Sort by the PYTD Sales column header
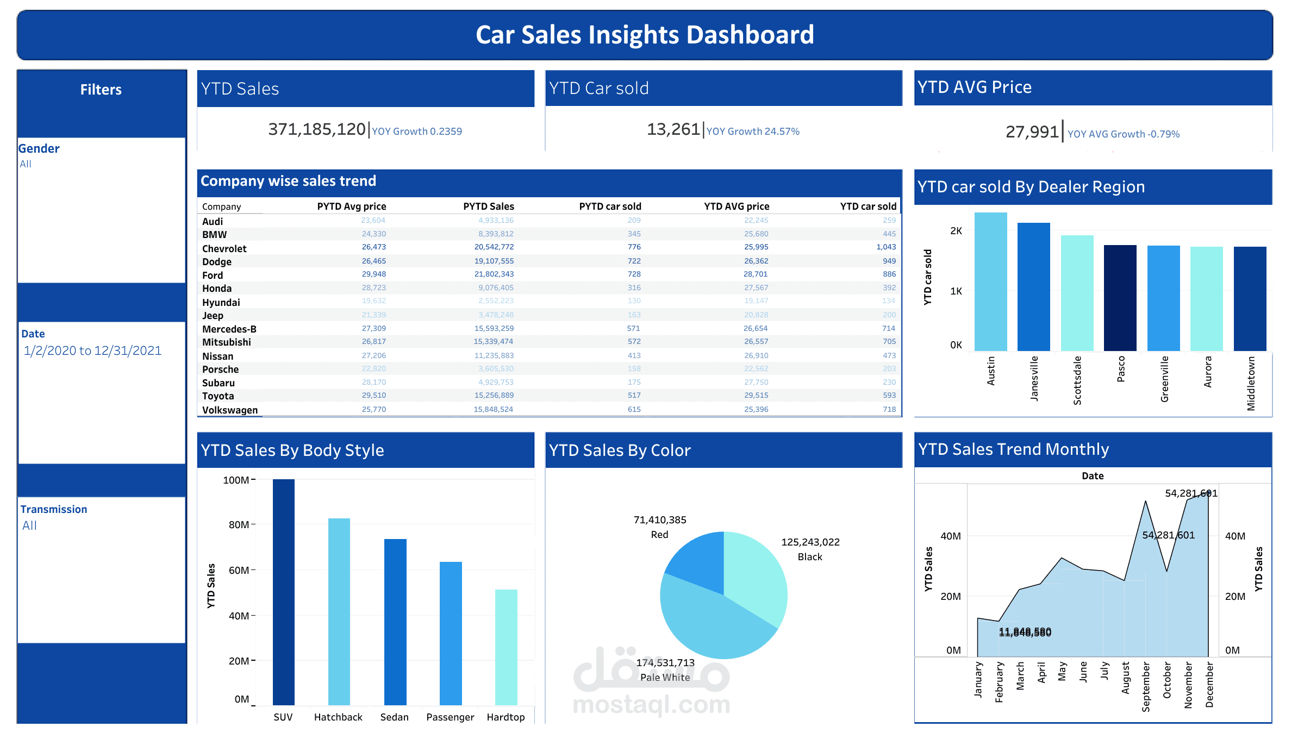1304x733 pixels. 489,206
